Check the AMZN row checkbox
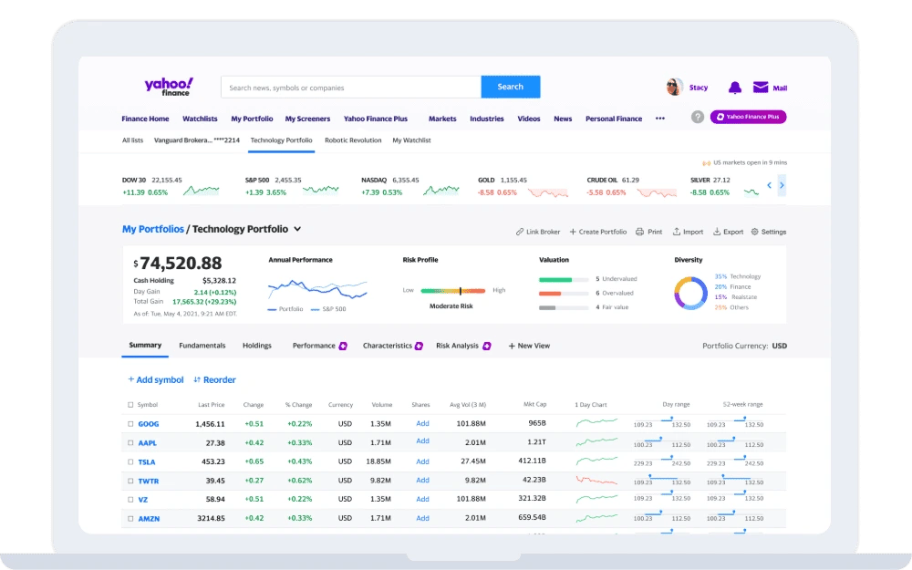Screen dimensions: 912x570 coord(130,518)
